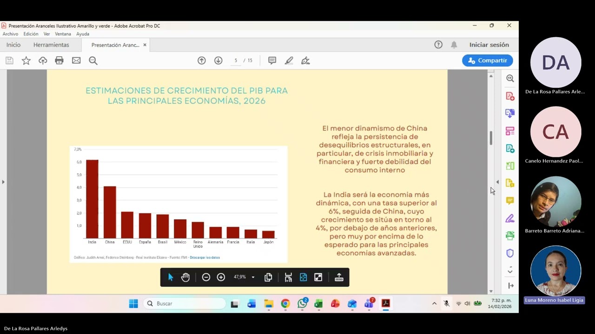
Task: Click the current page number field
Action: (236, 60)
